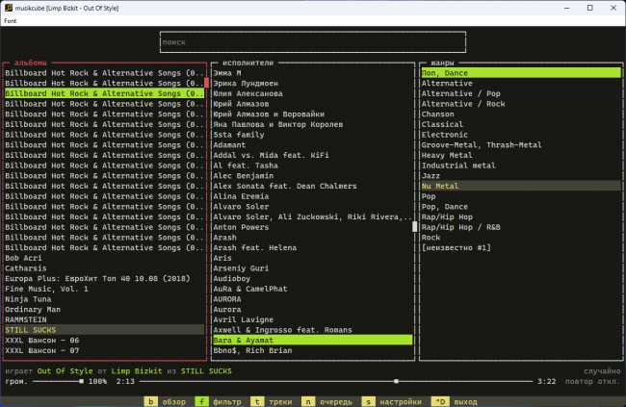Select genre Electronic

point(521,135)
